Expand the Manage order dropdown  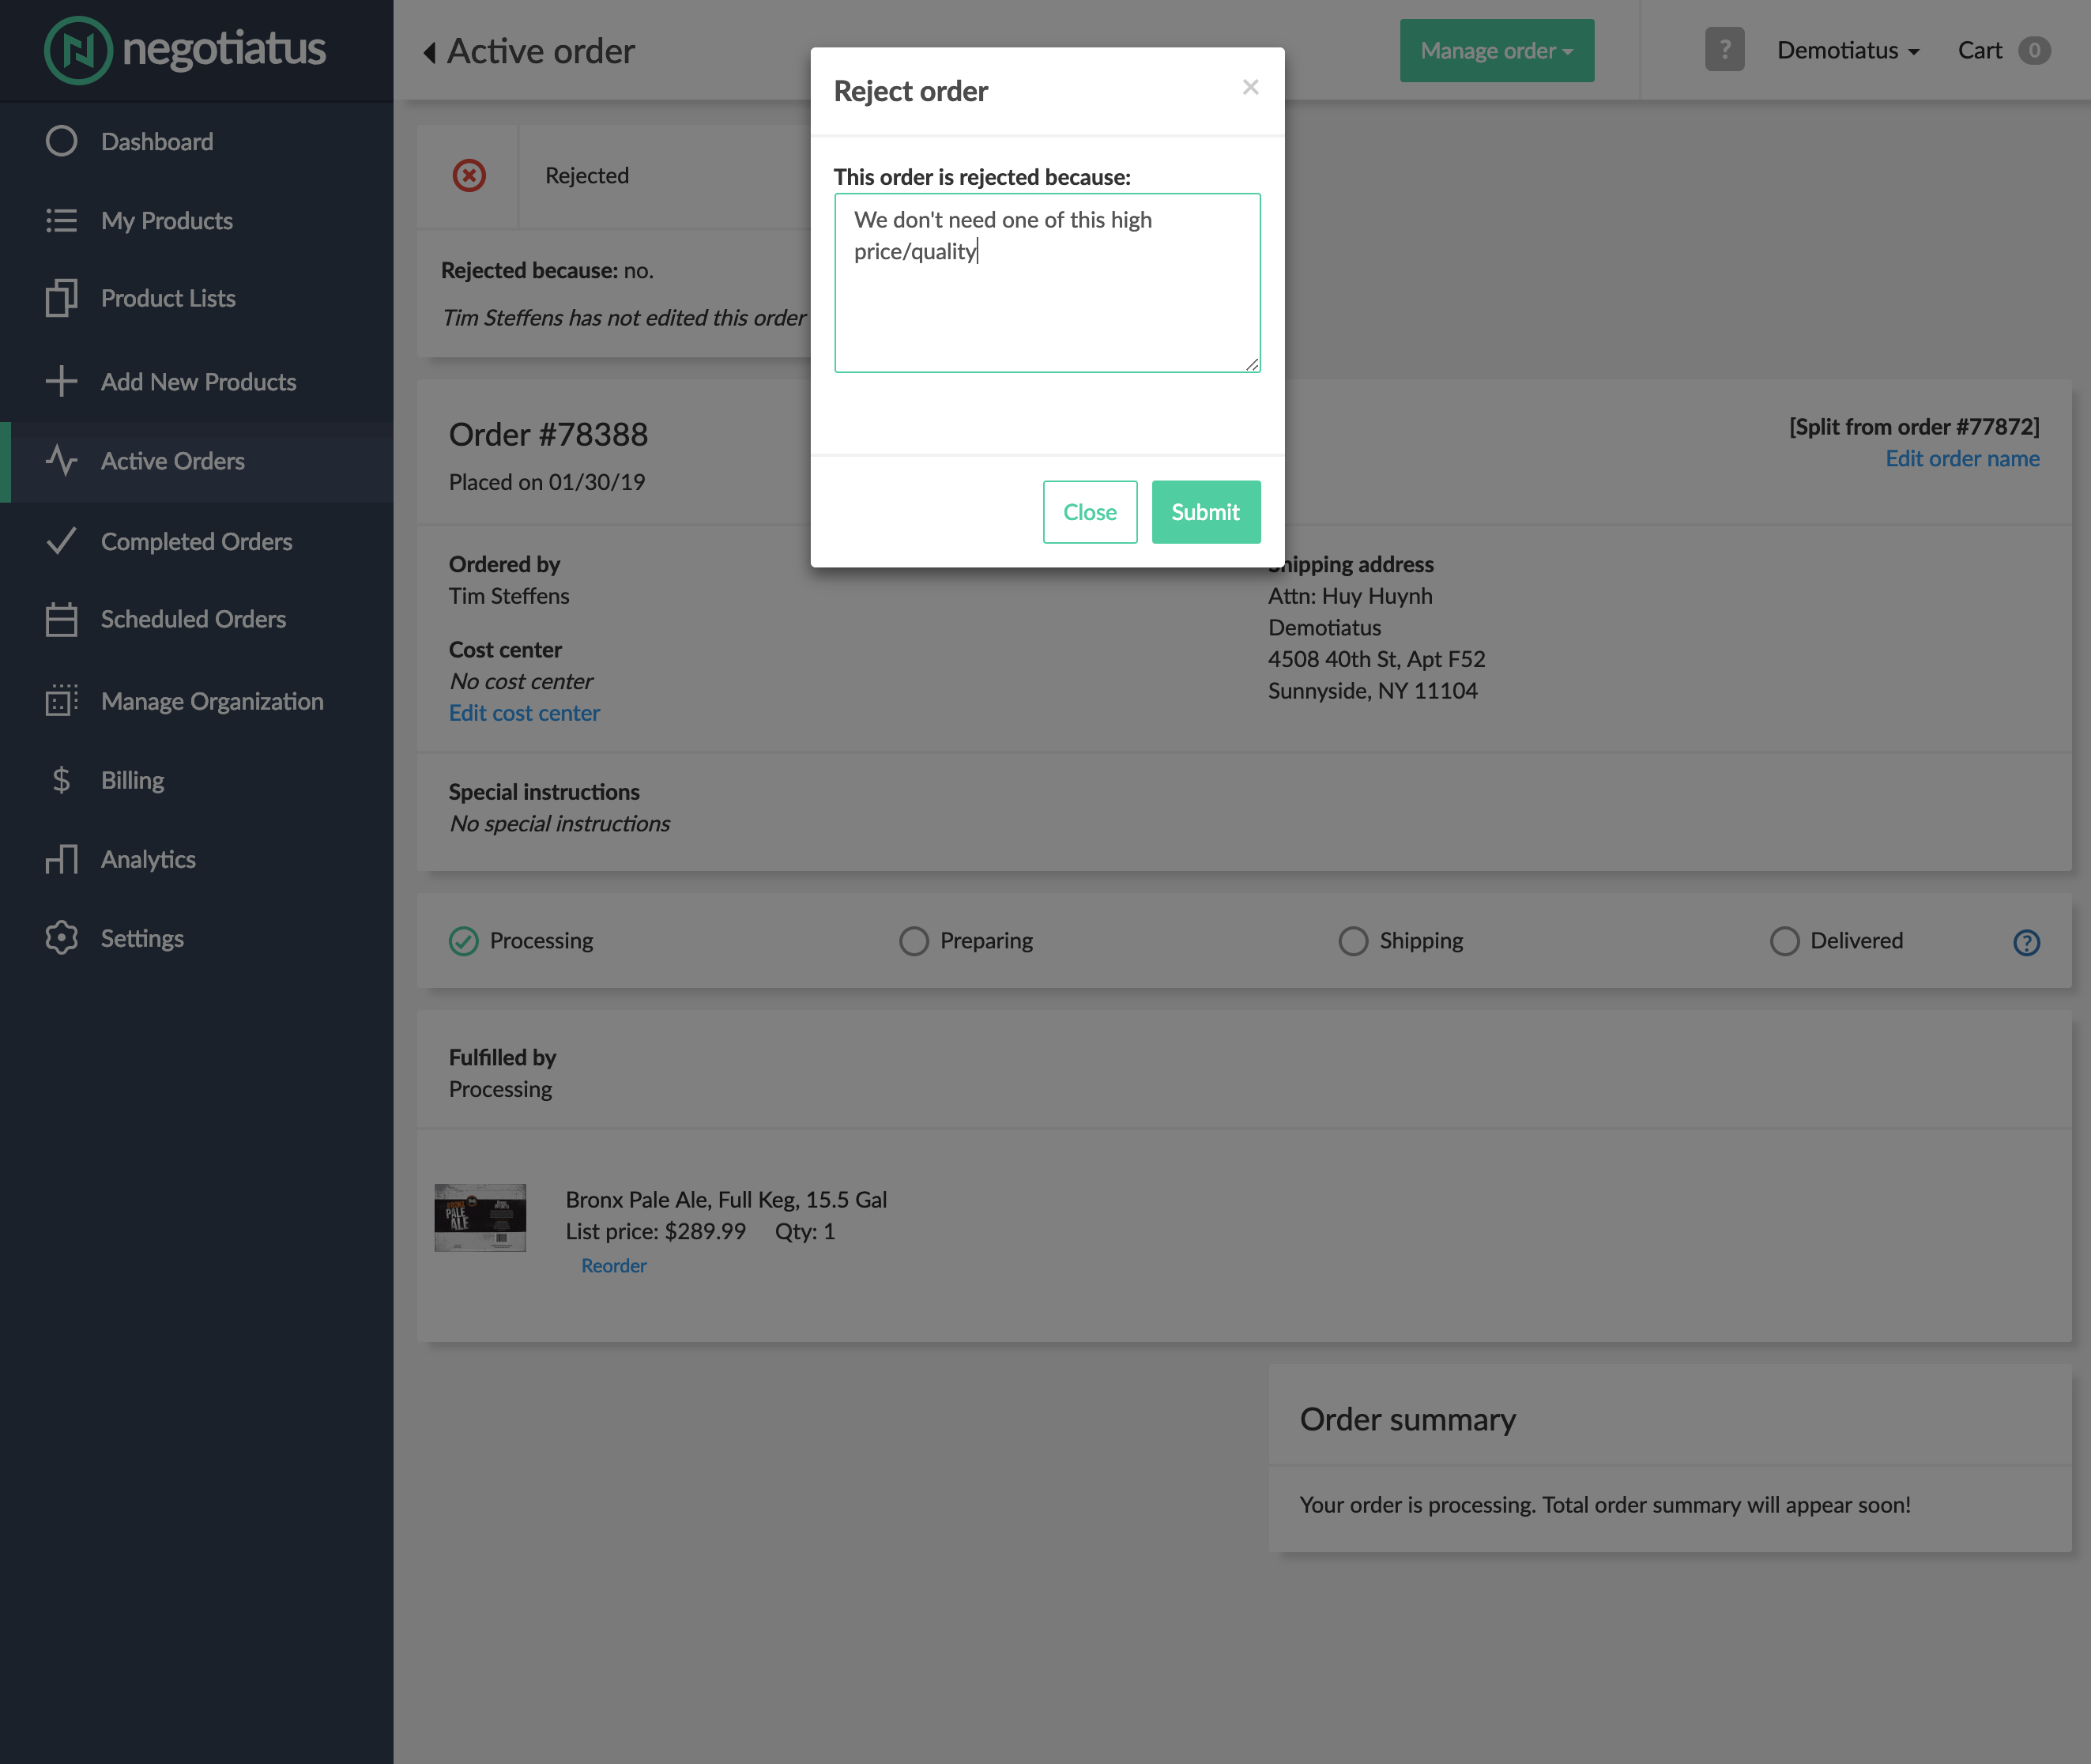point(1496,51)
